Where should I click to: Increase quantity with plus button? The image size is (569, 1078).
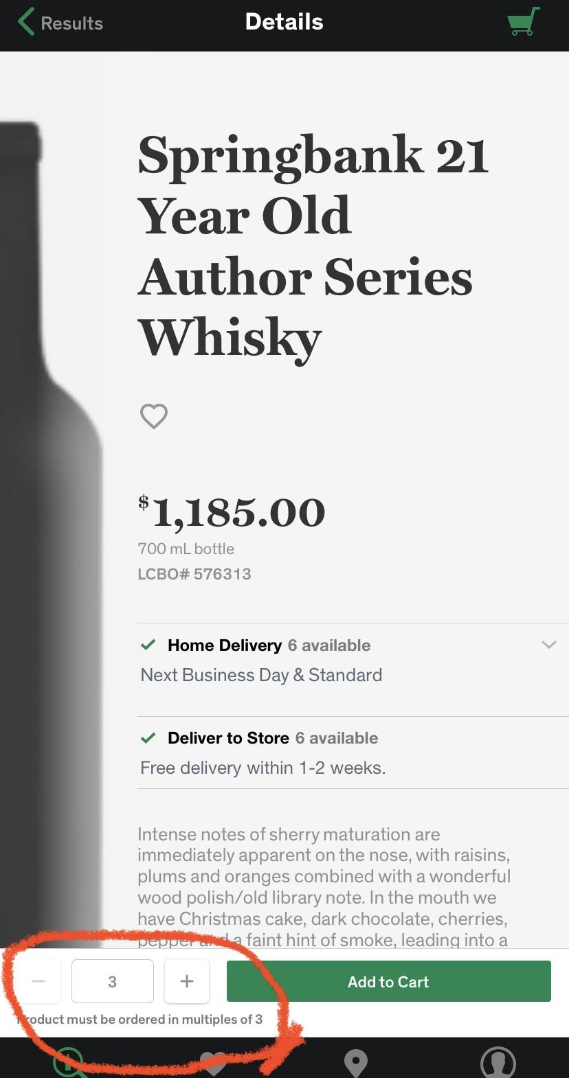click(x=186, y=981)
